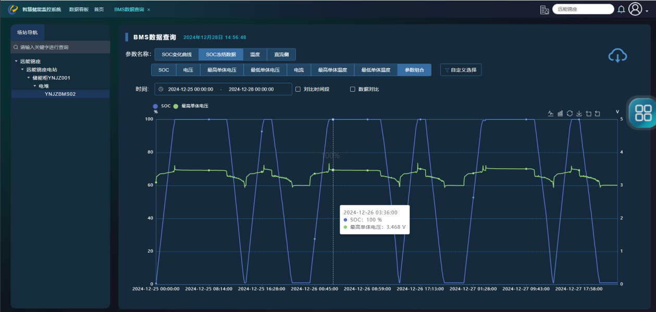Switch chart to line view icon
This screenshot has width=656, height=312.
pyautogui.click(x=551, y=114)
